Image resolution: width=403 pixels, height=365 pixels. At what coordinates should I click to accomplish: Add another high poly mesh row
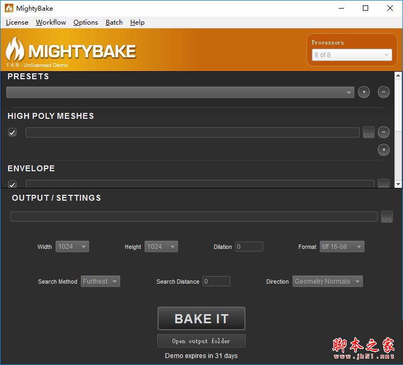(x=384, y=150)
